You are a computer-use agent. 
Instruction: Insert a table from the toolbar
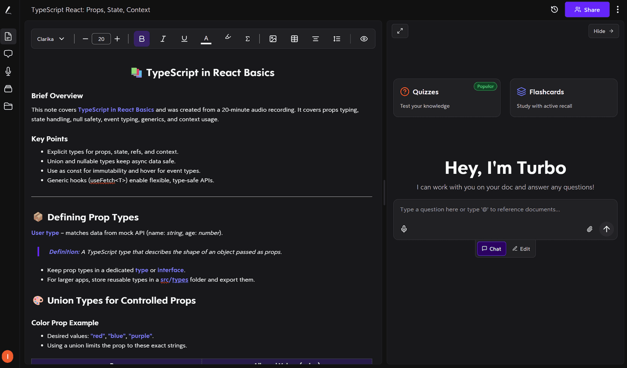[294, 38]
